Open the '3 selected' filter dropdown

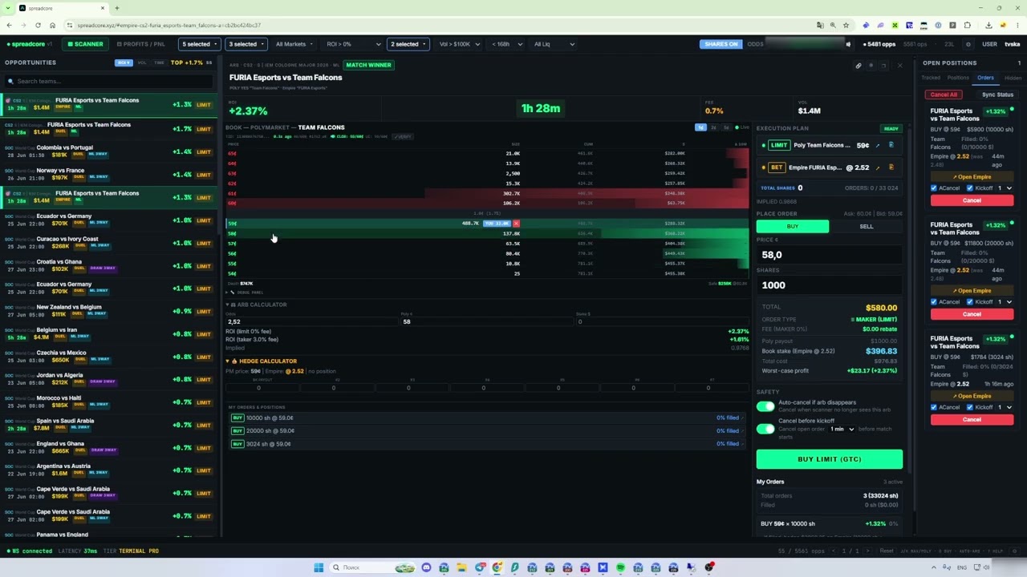246,44
